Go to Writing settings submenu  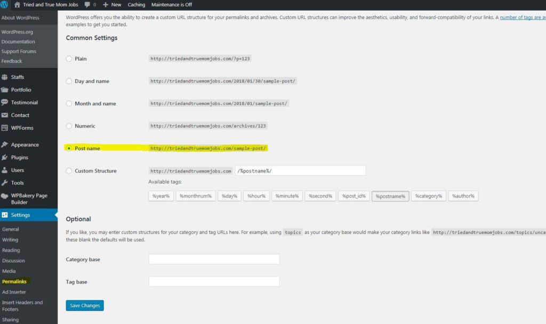(x=10, y=239)
